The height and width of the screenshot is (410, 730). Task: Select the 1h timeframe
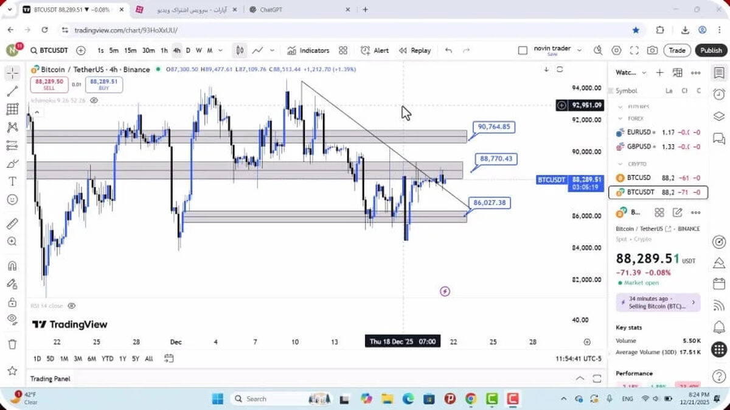[164, 50]
